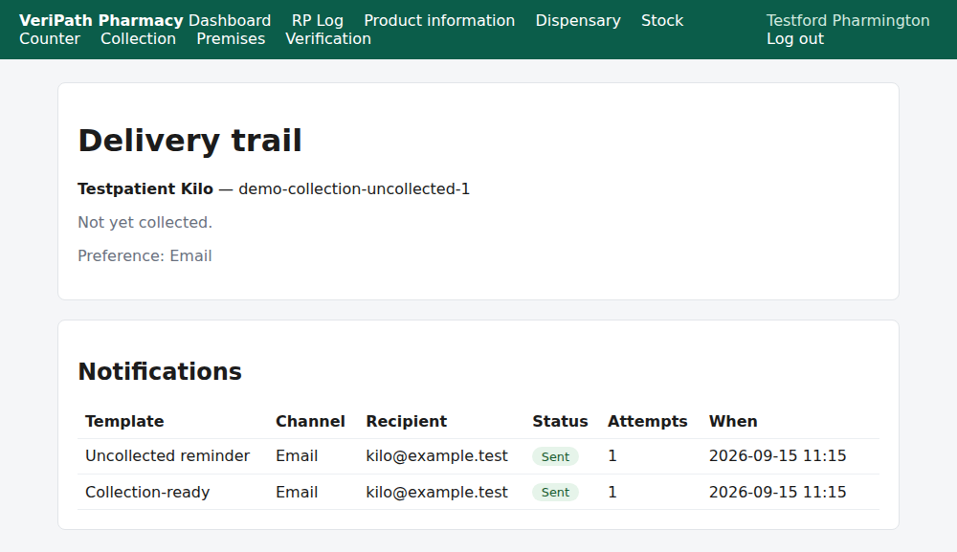Click the Testford Pharmington user name
This screenshot has height=552, width=957.
pos(848,20)
